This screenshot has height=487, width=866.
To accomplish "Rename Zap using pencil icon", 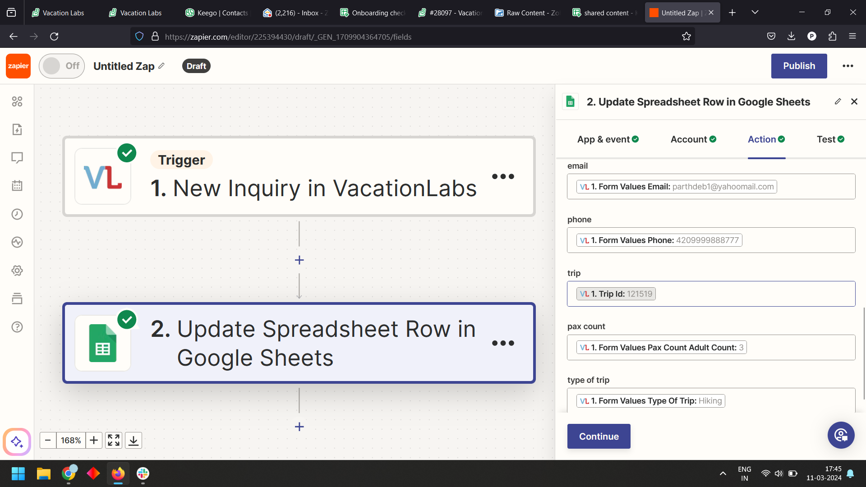I will (x=161, y=66).
